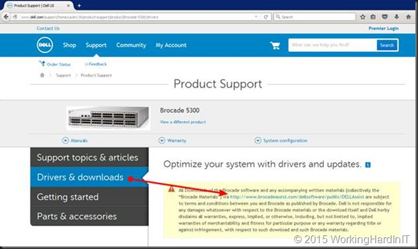
Task: Open the brocadeassist.com DELLAssist link
Action: click(x=297, y=197)
